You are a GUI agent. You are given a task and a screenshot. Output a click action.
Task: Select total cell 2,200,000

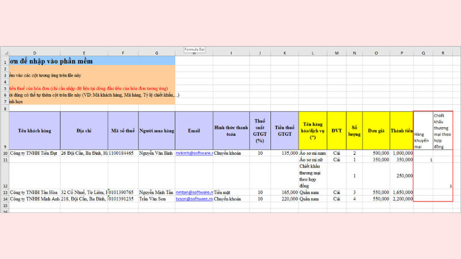point(402,199)
